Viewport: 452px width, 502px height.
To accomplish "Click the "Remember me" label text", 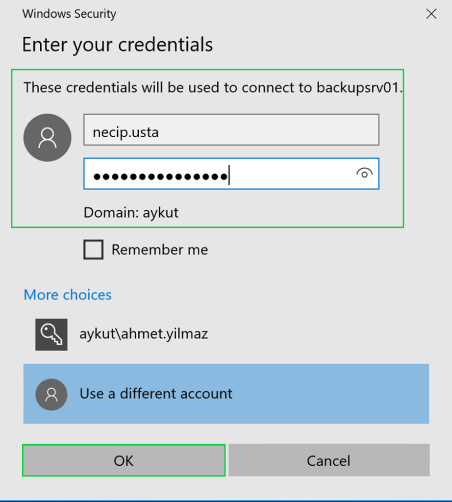I will (160, 250).
